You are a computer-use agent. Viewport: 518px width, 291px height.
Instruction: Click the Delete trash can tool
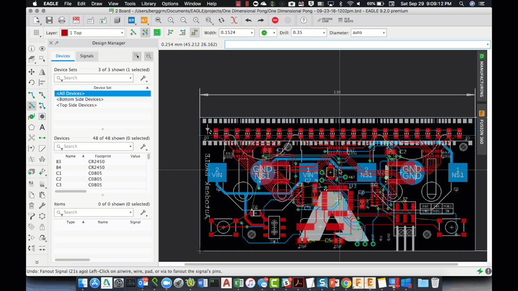click(31, 205)
